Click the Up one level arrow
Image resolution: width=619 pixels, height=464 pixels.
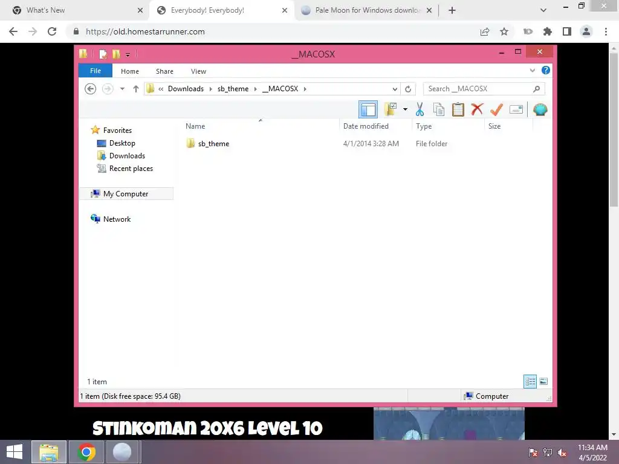pos(136,89)
